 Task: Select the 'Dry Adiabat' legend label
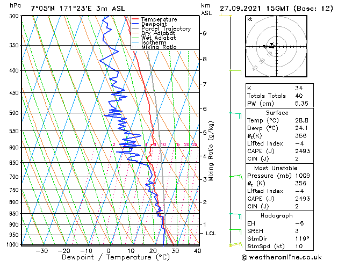click(x=158, y=33)
